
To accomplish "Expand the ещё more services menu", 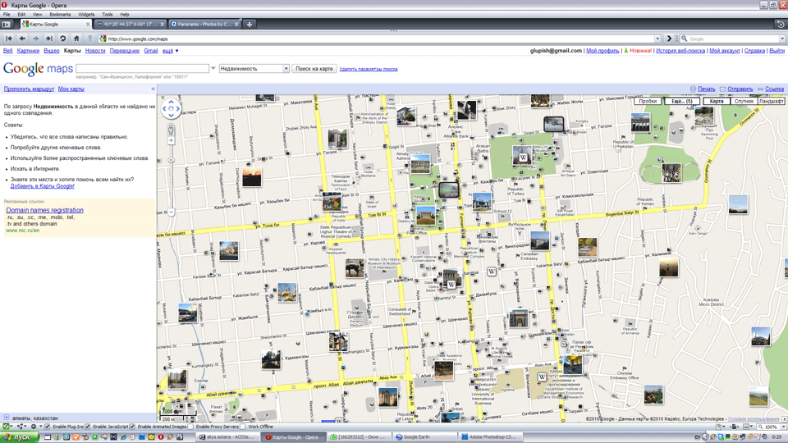I will click(170, 51).
